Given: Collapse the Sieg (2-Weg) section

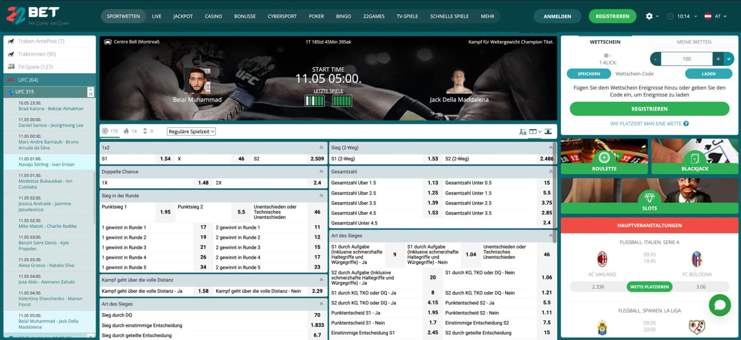Looking at the screenshot, I should click(551, 148).
